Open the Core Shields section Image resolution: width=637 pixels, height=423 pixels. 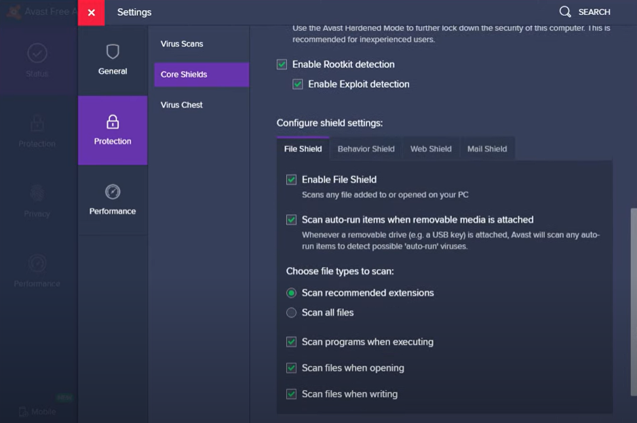(201, 75)
